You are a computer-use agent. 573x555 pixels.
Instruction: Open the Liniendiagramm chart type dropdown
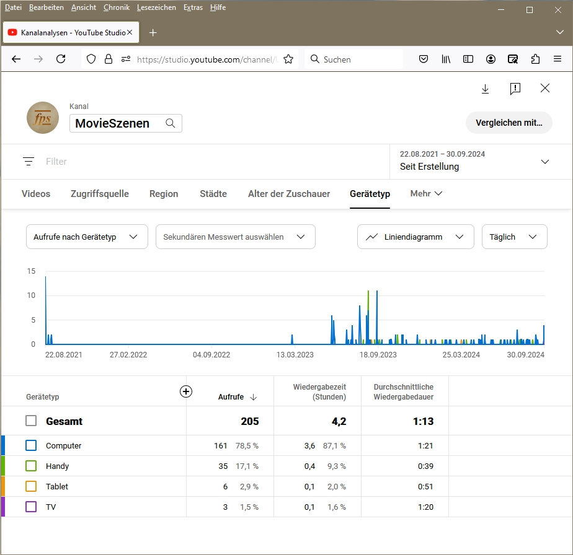pos(415,237)
